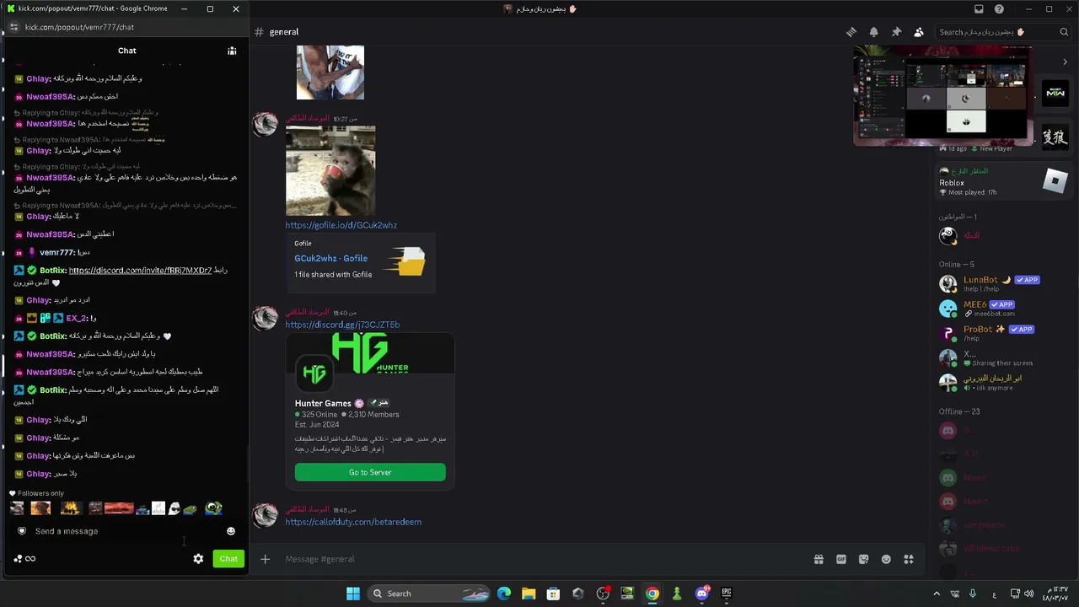Open the gofile.io/d/GCuk2whz link
This screenshot has width=1079, height=607.
[341, 225]
